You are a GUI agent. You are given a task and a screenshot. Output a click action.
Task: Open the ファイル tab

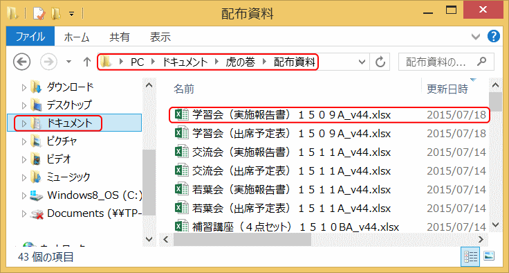pos(30,37)
